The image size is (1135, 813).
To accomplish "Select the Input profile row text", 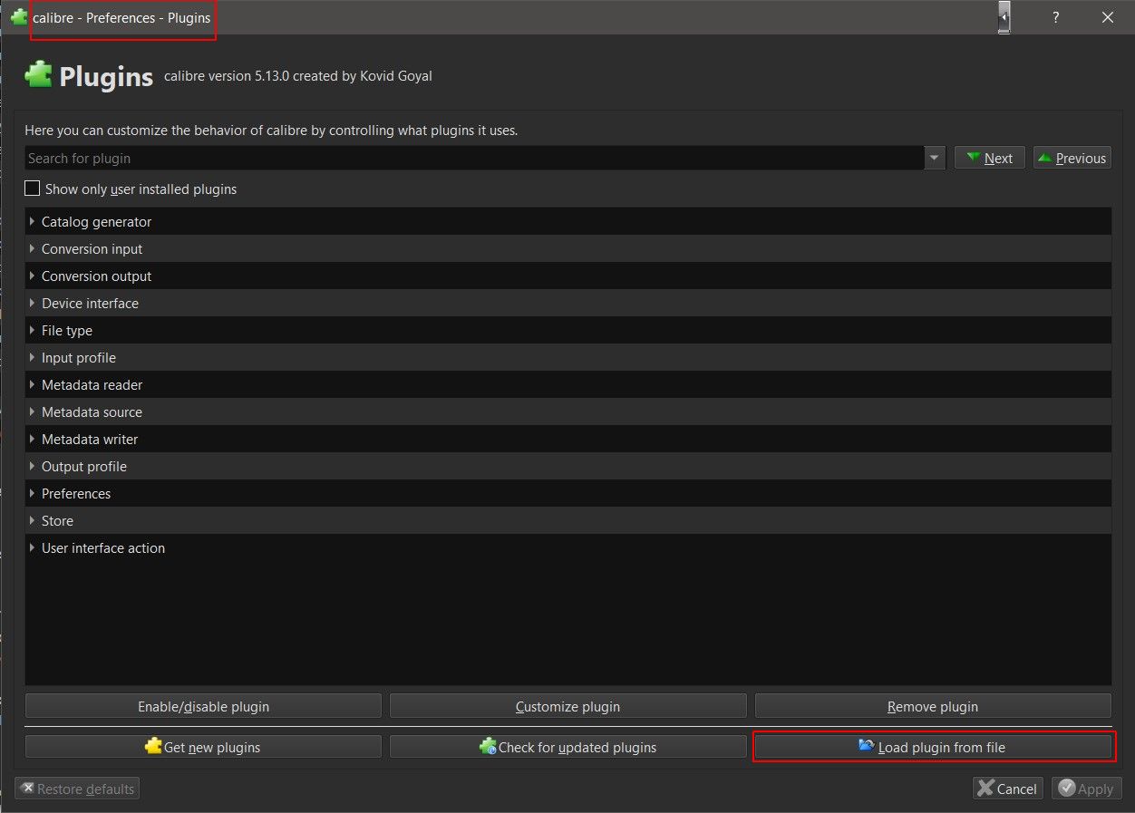I will tap(79, 358).
